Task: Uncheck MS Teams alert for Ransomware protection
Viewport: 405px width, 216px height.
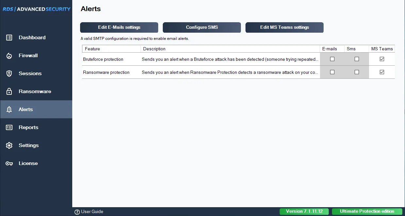Action: point(382,72)
